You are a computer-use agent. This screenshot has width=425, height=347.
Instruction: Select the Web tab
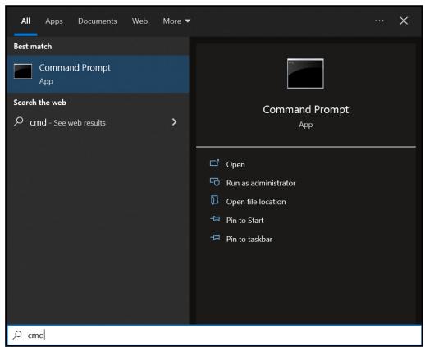tap(139, 21)
